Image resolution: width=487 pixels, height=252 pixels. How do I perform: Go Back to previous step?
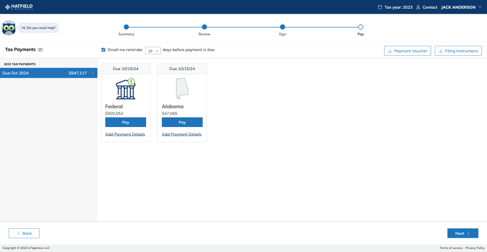point(24,233)
